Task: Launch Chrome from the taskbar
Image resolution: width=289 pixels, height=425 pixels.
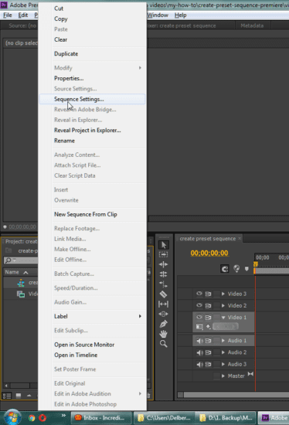Action: (32, 418)
